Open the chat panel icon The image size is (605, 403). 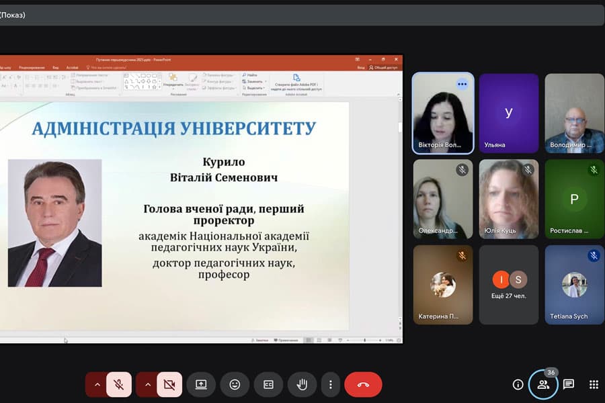coord(569,384)
